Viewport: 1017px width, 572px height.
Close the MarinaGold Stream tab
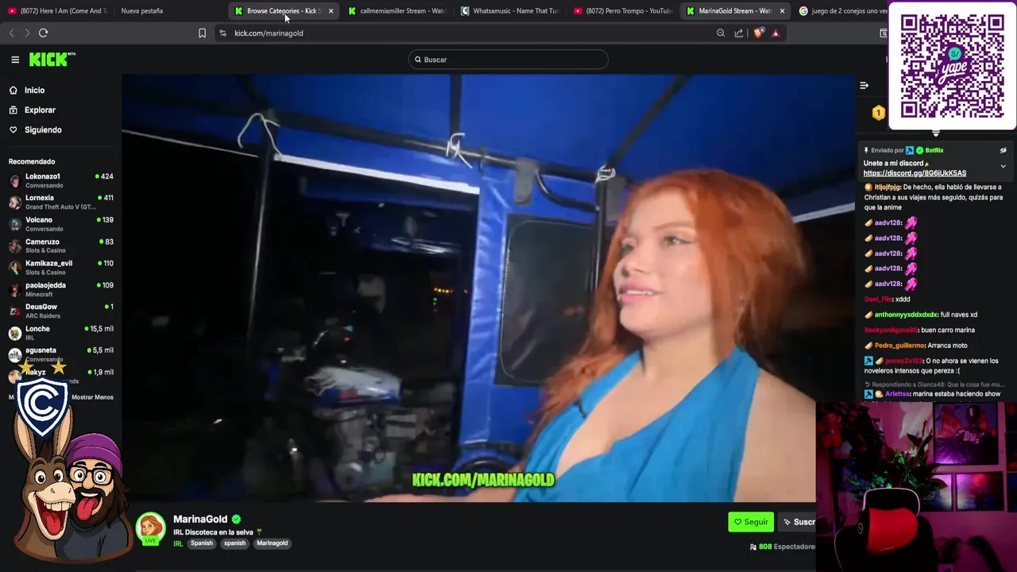[782, 11]
